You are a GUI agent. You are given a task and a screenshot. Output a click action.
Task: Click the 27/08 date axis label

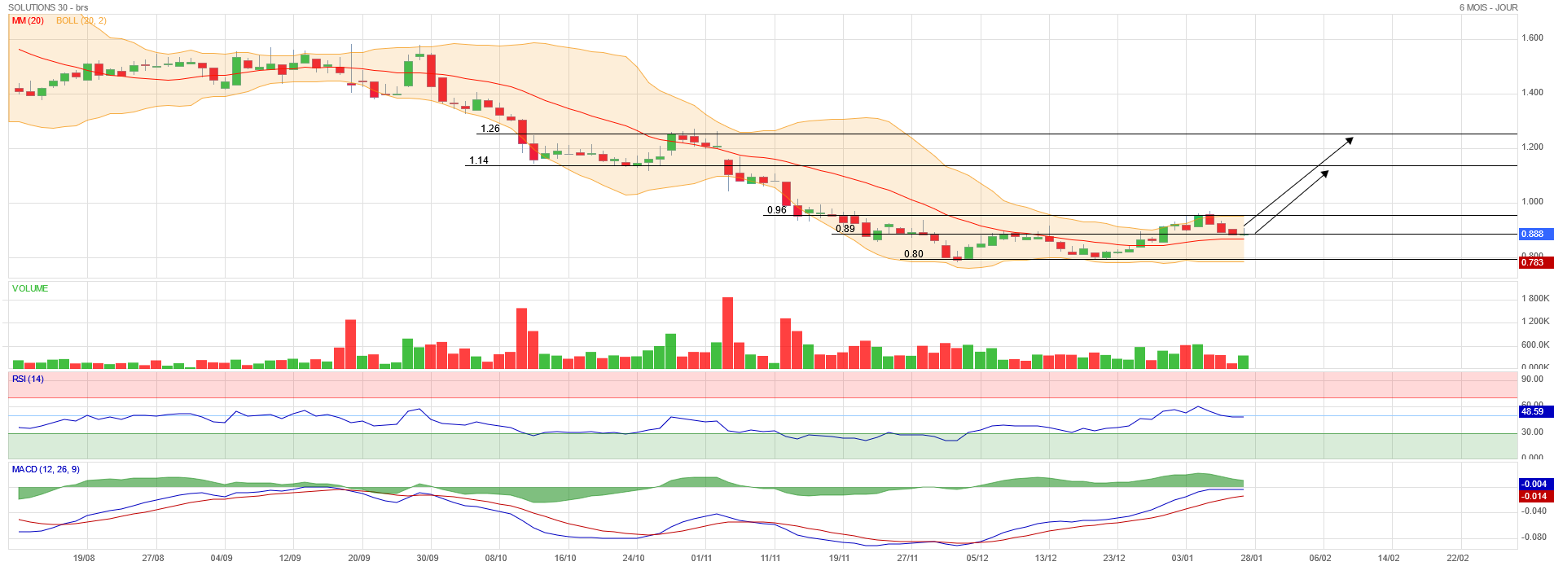pyautogui.click(x=153, y=558)
